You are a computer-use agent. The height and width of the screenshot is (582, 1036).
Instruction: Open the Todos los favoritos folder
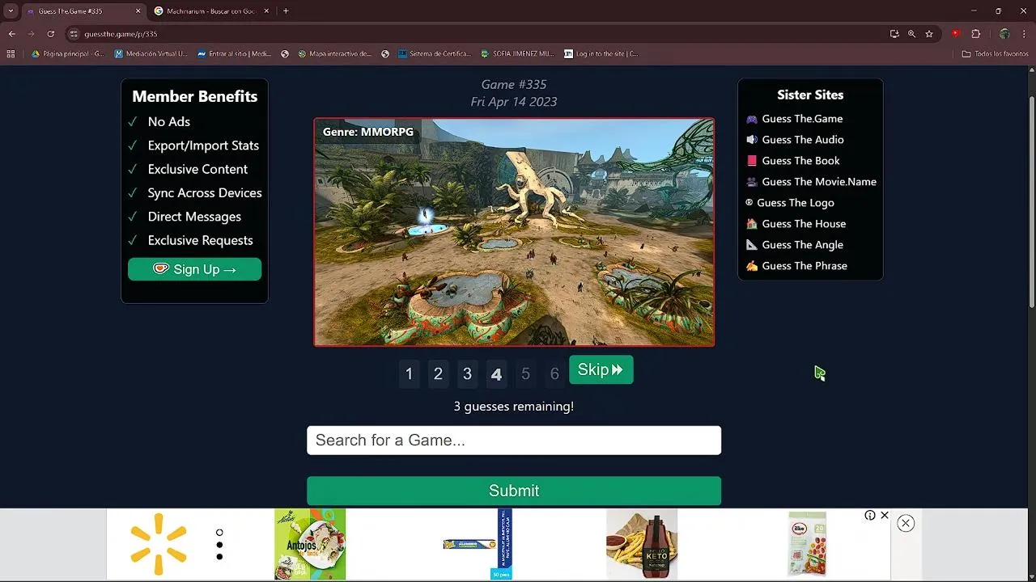click(x=995, y=54)
